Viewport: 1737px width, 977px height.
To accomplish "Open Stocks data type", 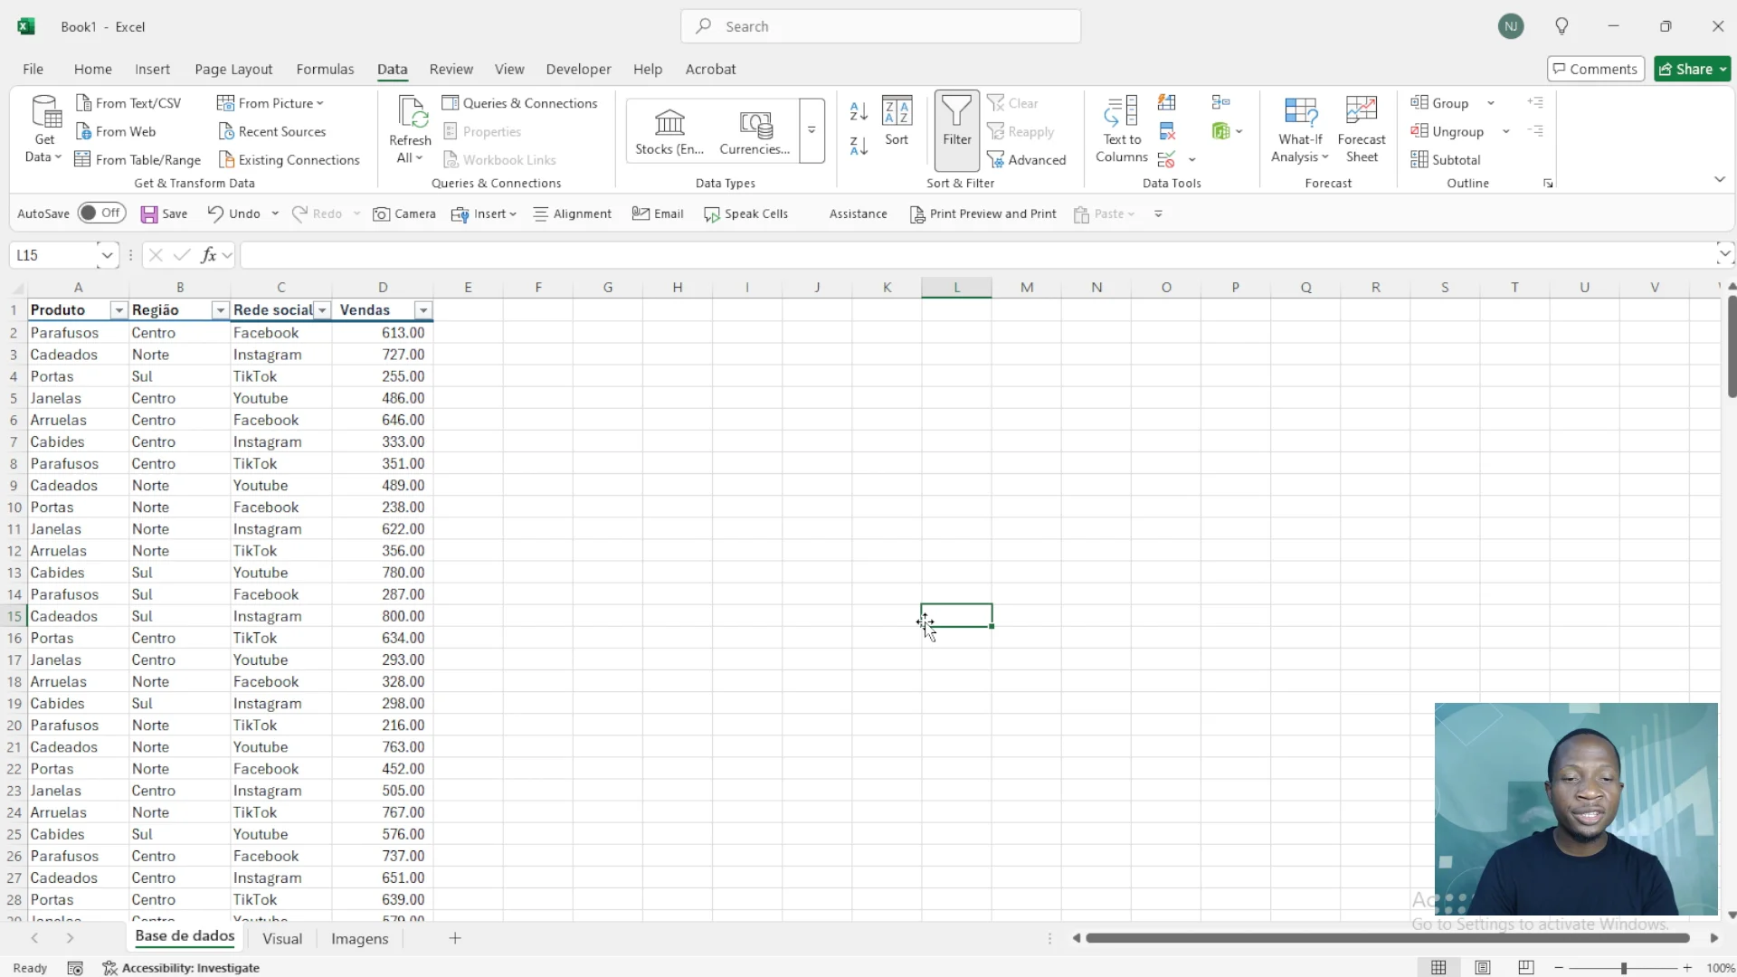I will [x=669, y=129].
